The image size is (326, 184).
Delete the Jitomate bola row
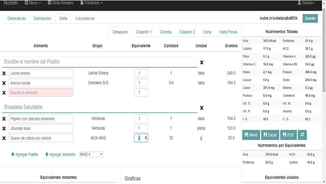pyautogui.click(x=4, y=128)
